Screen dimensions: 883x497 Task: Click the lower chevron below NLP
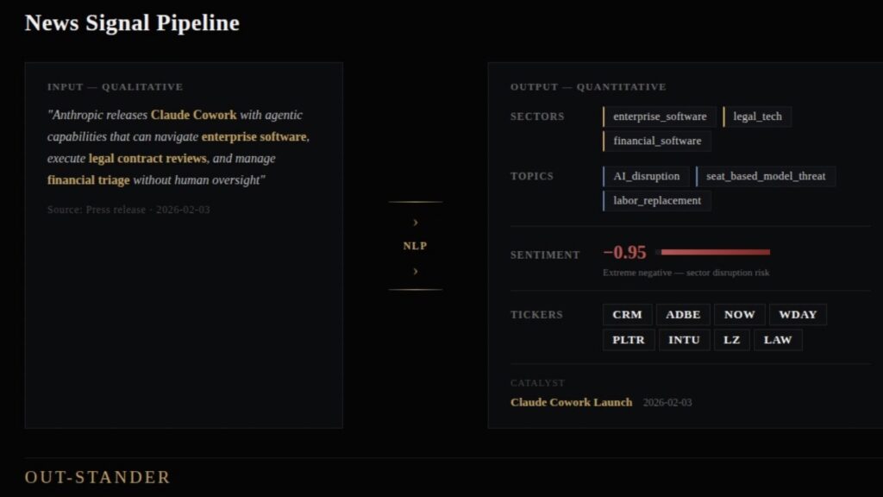tap(416, 271)
